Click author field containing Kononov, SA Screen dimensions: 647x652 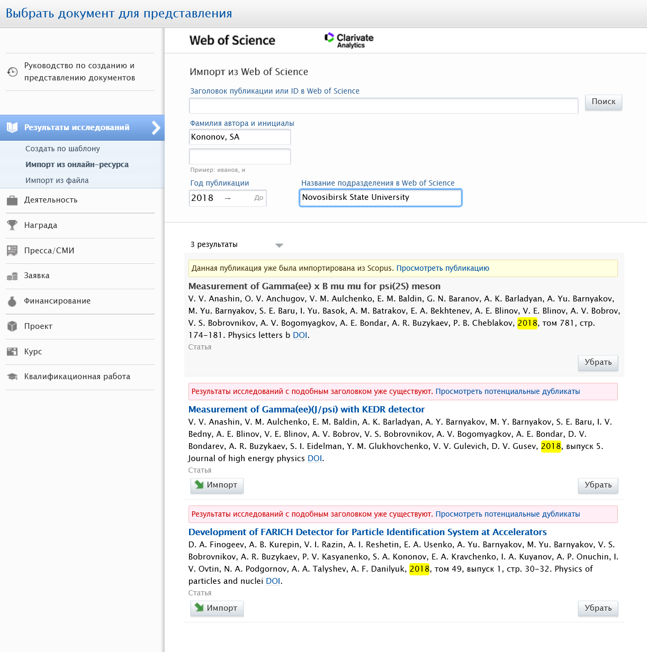(x=240, y=137)
